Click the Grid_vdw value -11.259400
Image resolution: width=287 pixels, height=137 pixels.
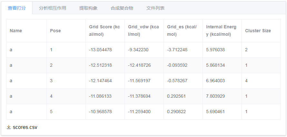coord(139,112)
